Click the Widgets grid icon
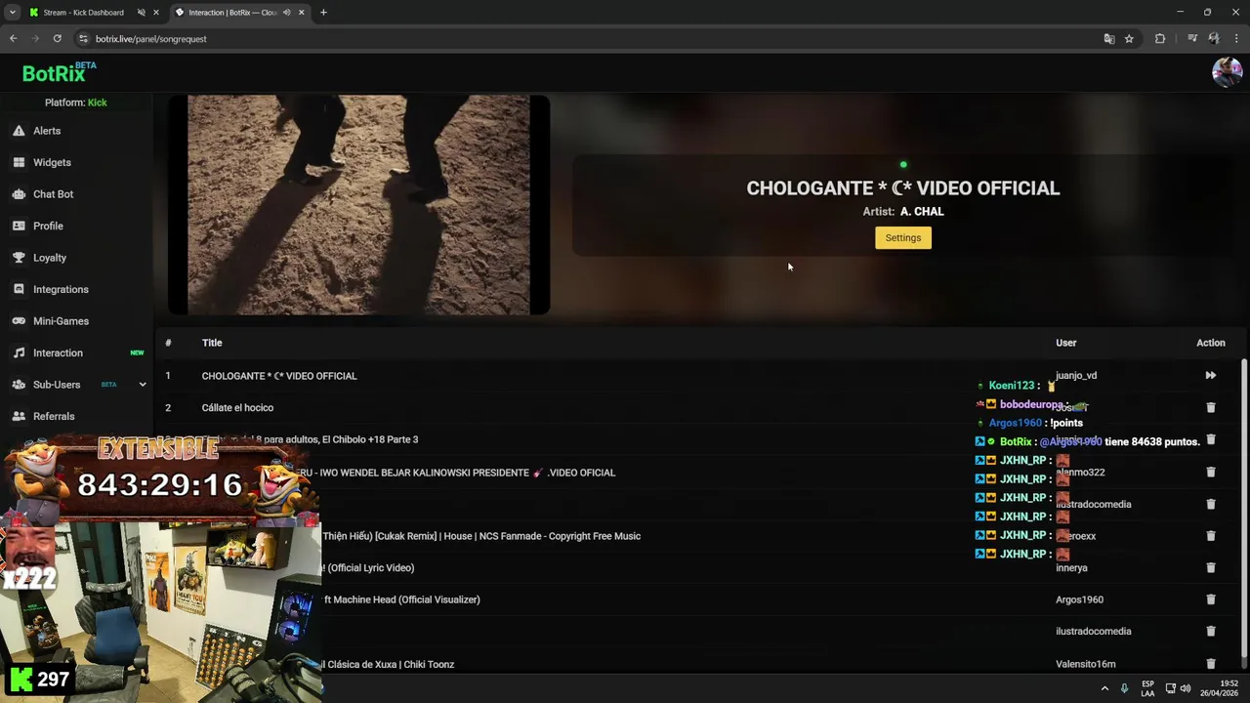This screenshot has height=703, width=1250. click(19, 162)
